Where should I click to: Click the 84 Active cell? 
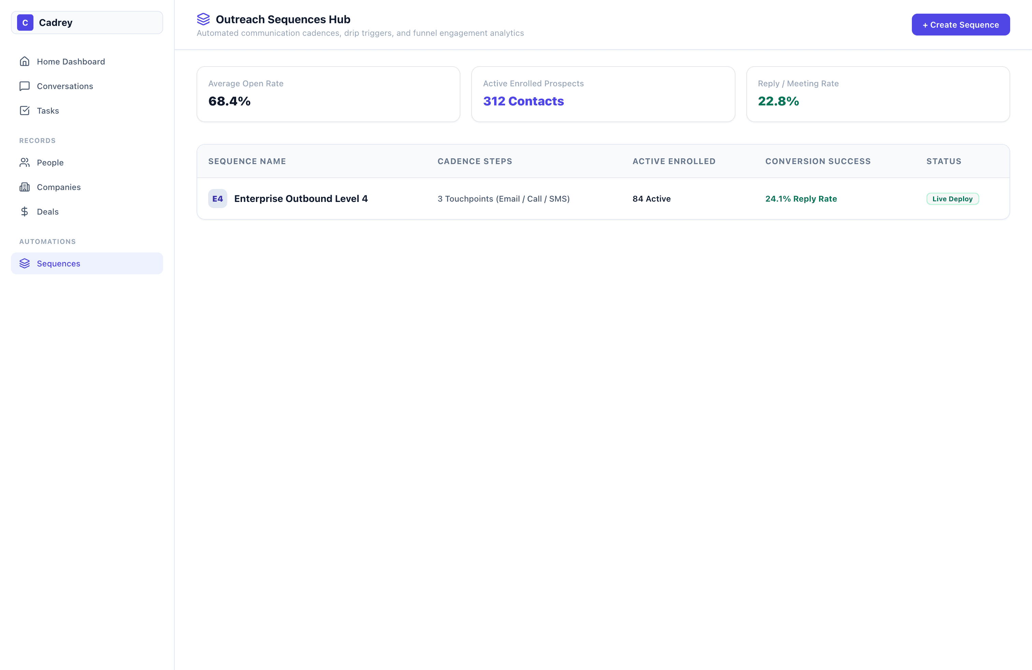pyautogui.click(x=651, y=199)
